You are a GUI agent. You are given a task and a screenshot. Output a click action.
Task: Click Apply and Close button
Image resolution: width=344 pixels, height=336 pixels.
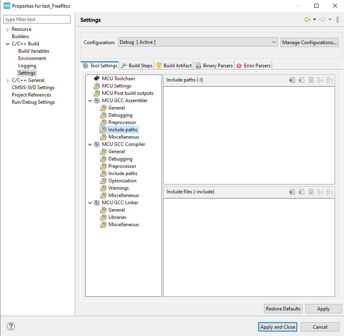point(278,327)
